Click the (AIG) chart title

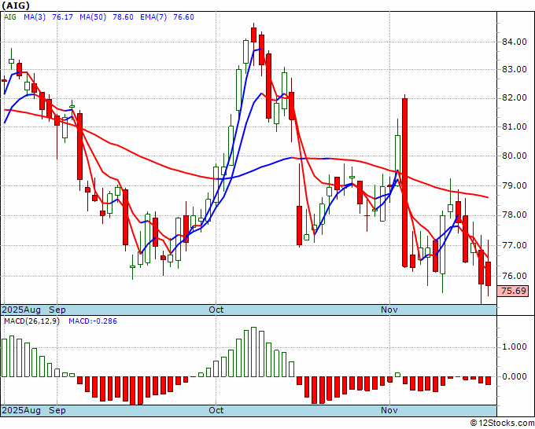[16, 5]
